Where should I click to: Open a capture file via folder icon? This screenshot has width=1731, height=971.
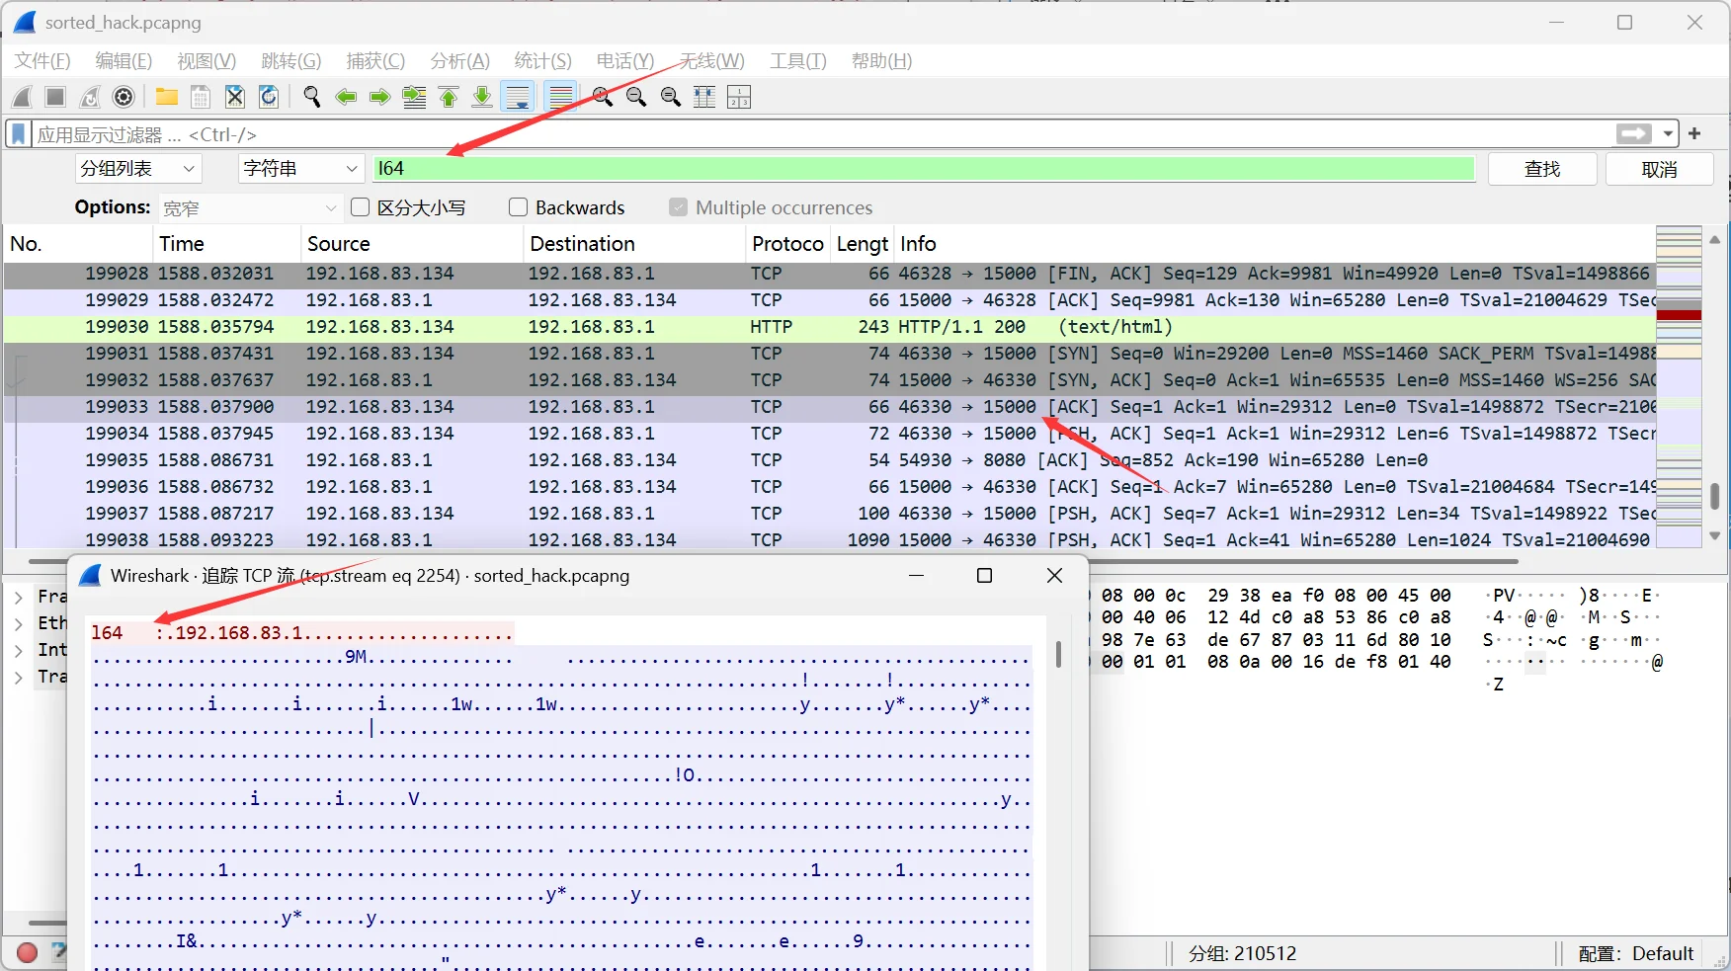tap(166, 97)
